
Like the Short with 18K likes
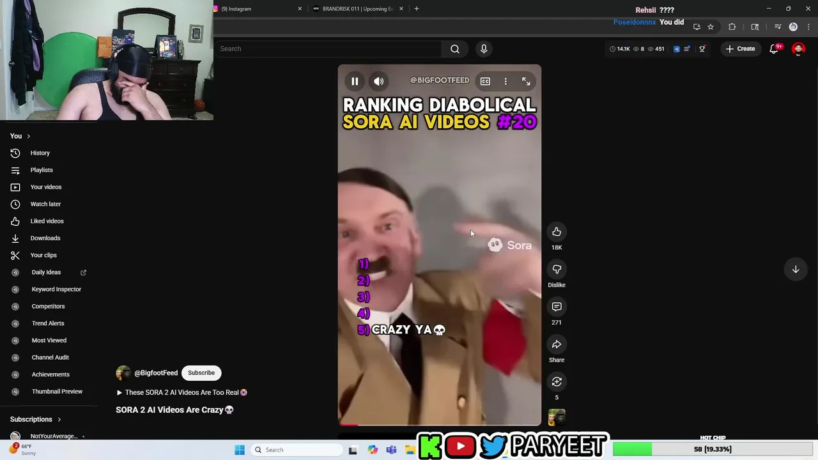click(x=557, y=232)
